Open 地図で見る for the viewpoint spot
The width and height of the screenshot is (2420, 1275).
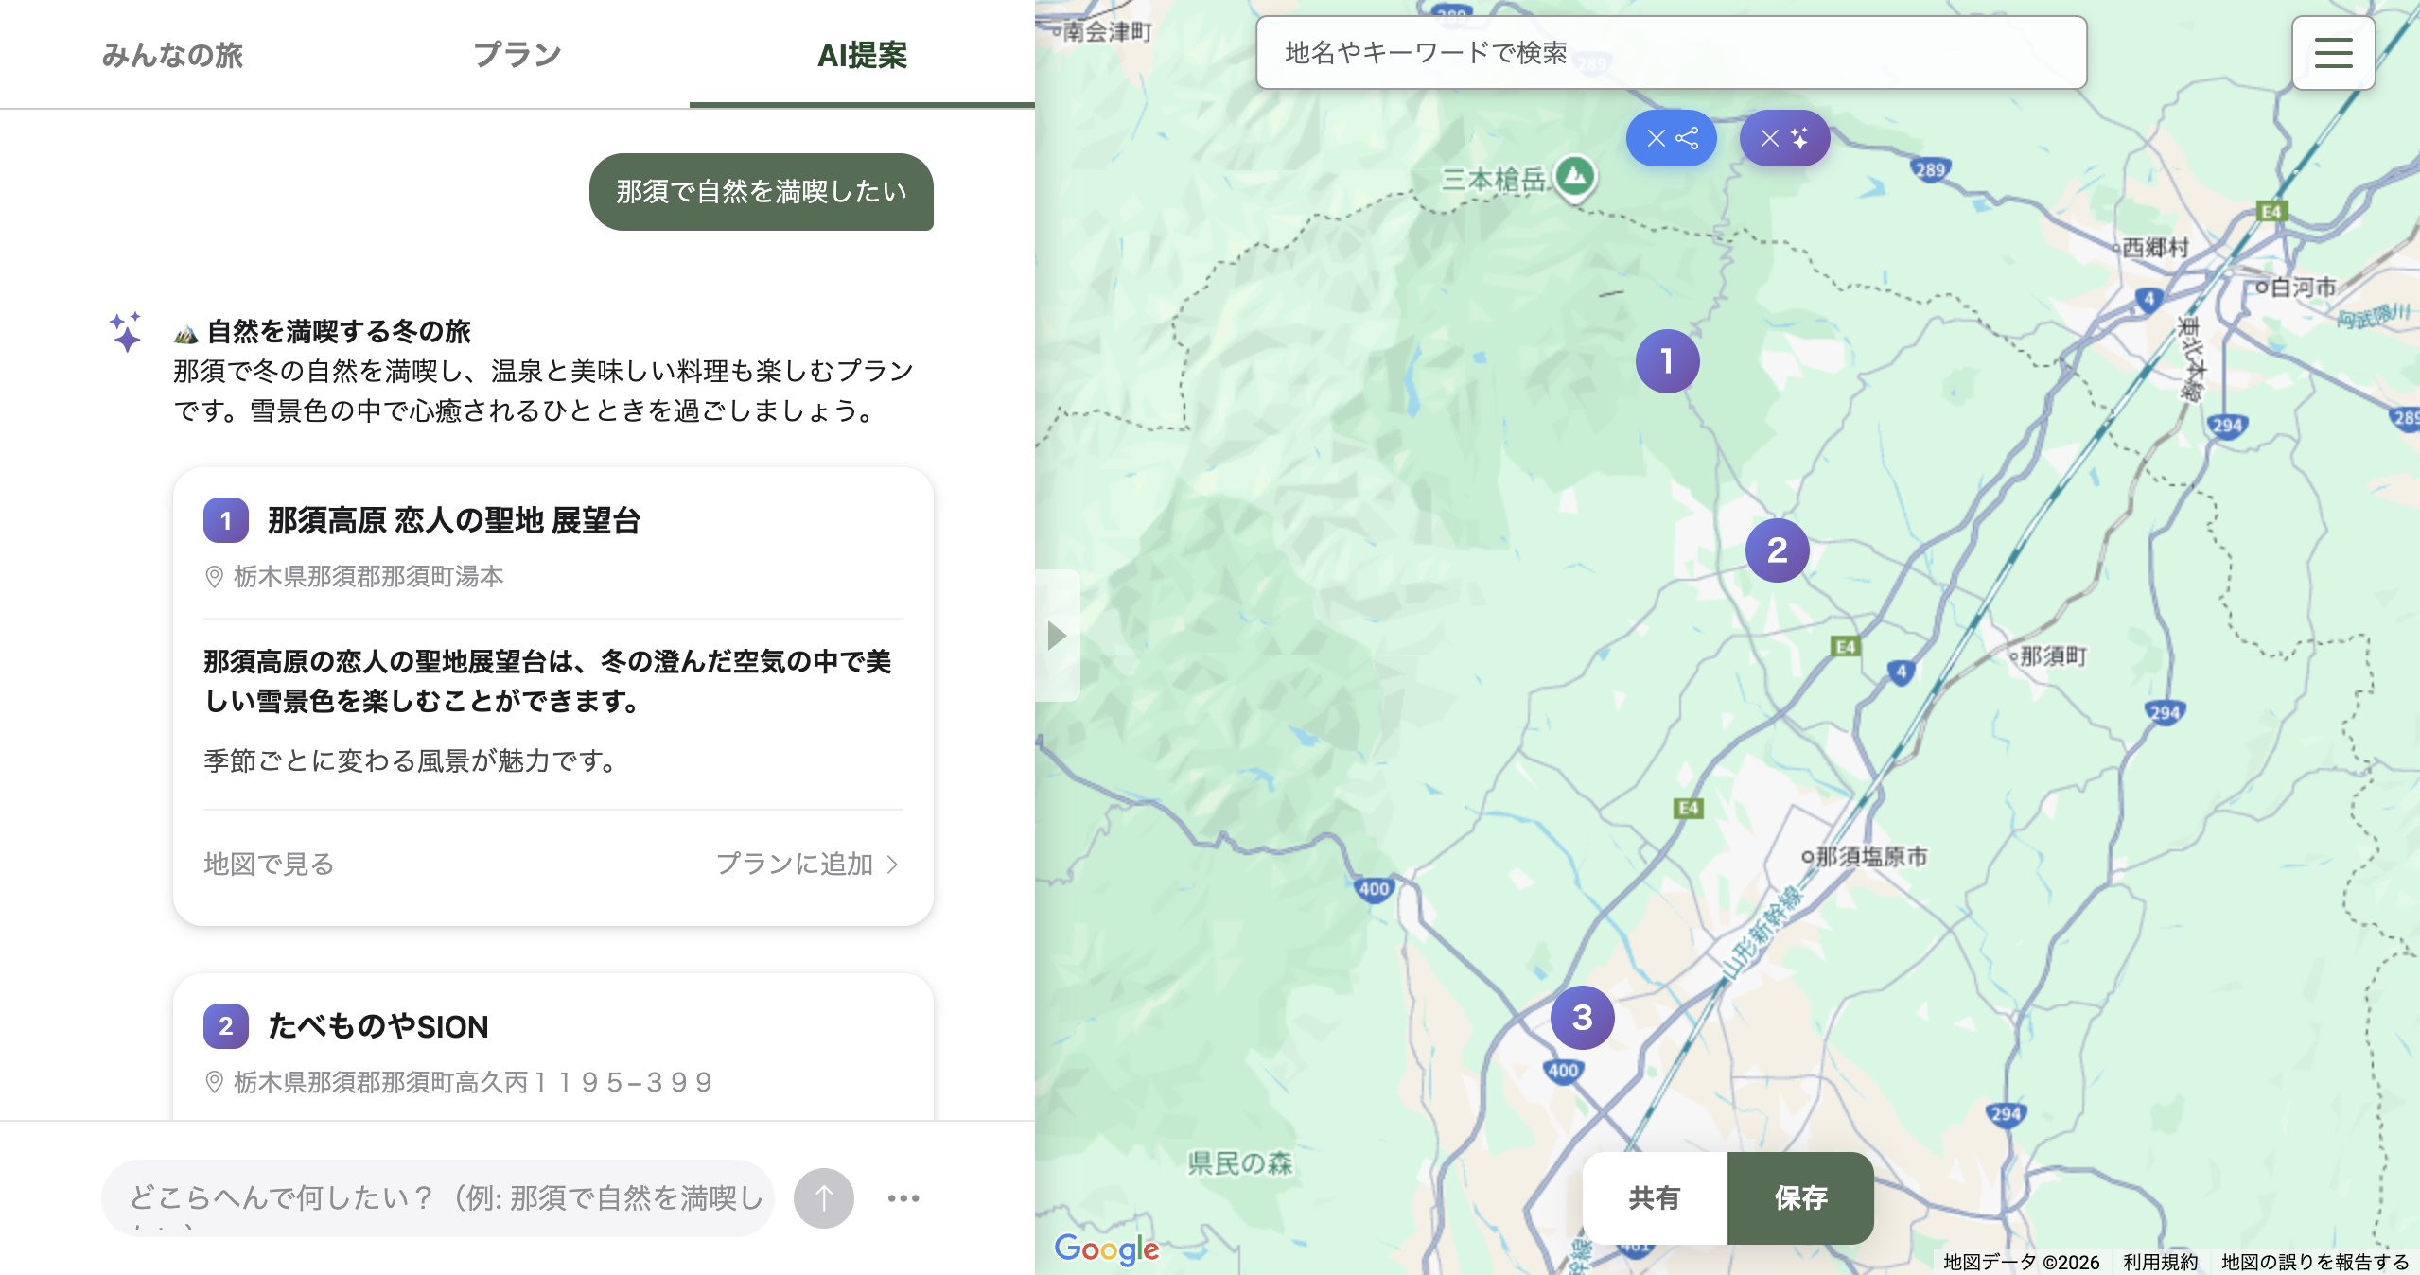pyautogui.click(x=268, y=864)
